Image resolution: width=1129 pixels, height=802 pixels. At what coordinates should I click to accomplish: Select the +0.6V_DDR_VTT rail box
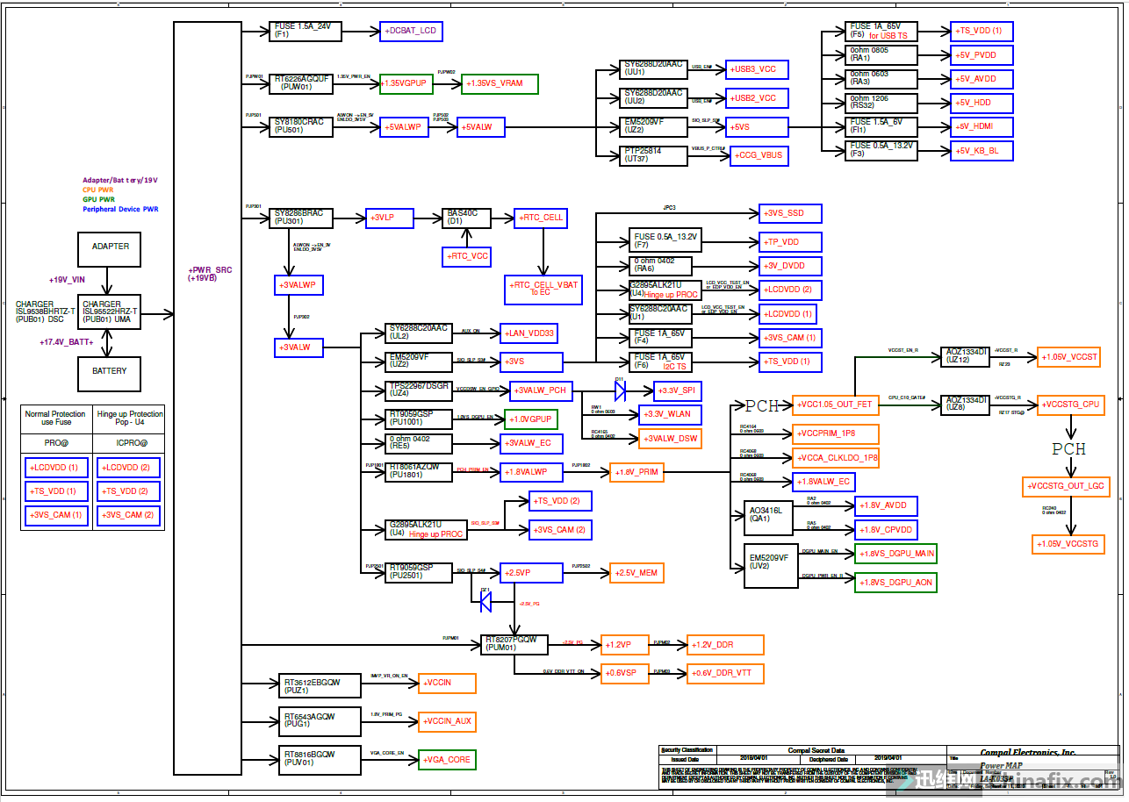click(724, 673)
